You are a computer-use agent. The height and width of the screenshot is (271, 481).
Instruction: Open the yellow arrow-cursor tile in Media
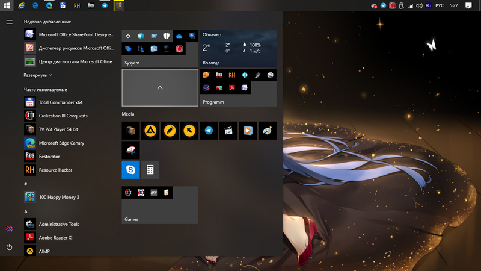click(189, 131)
